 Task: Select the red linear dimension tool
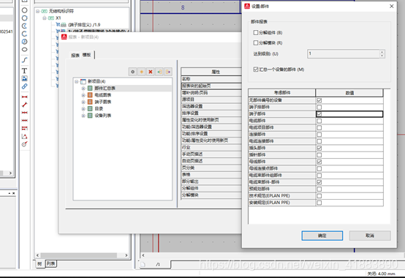pyautogui.click(x=24, y=97)
